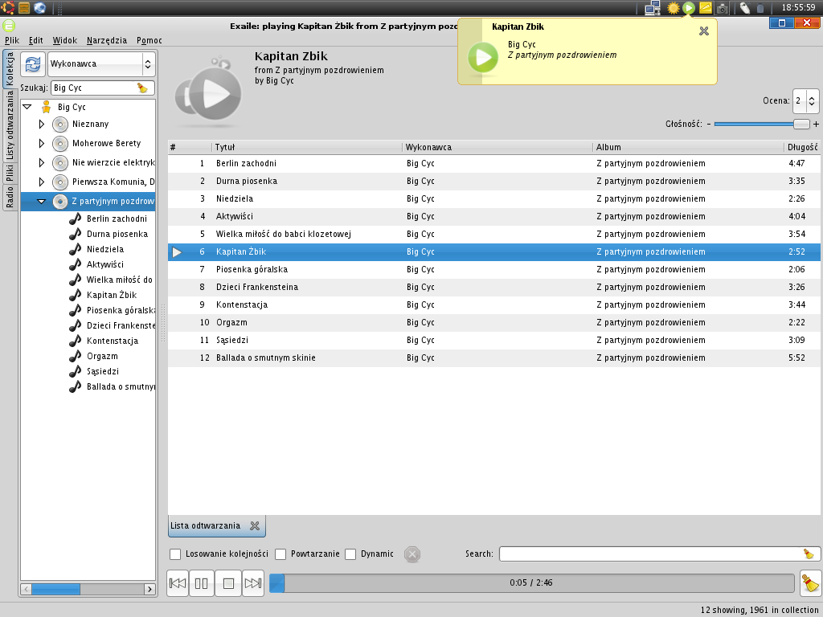Clear the playlist Search field broom icon
Screen dimensions: 823x617
coord(809,554)
